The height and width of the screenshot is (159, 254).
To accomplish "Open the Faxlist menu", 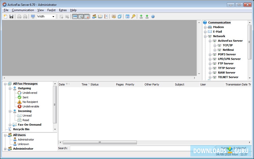I will [x=51, y=10].
